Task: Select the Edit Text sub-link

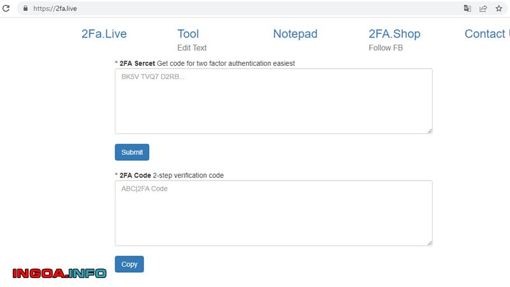Action: (x=192, y=48)
